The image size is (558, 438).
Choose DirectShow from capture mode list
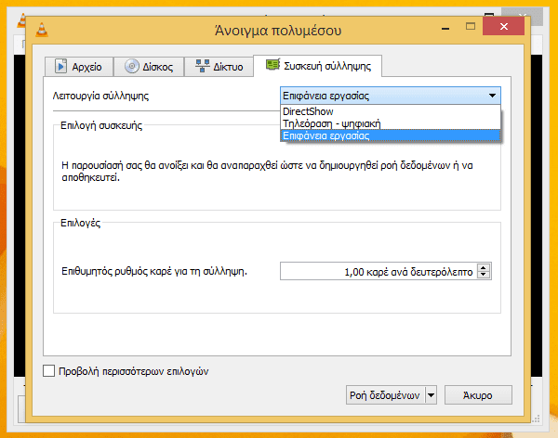[x=391, y=111]
